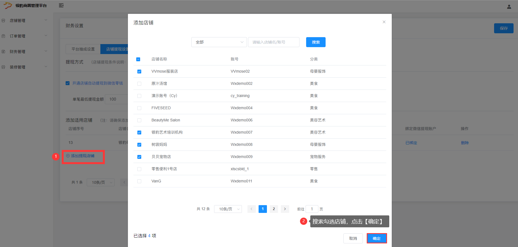Switch to 平台抽成设置 tab

click(83, 49)
